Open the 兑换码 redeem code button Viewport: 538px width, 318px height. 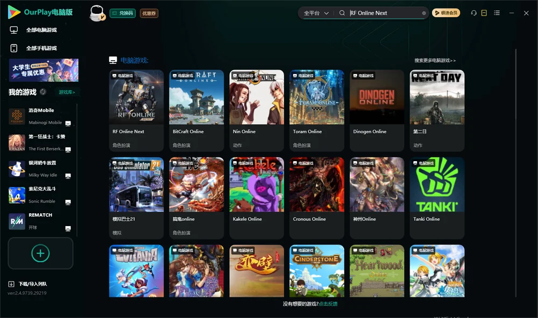click(x=123, y=13)
